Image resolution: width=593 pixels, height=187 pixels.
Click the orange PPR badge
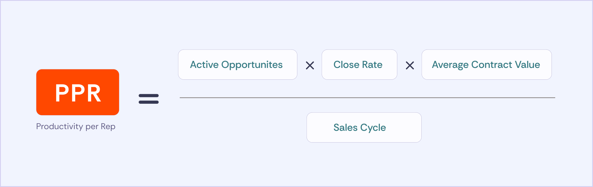78,92
